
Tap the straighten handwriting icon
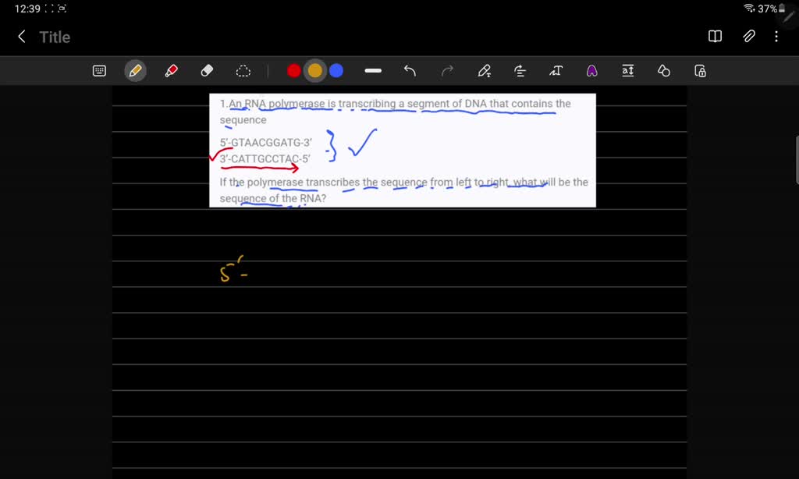(519, 70)
